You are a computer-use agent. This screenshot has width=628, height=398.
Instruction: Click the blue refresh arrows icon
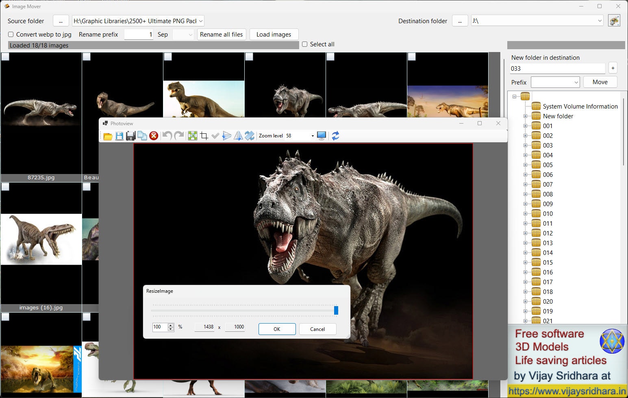[335, 136]
